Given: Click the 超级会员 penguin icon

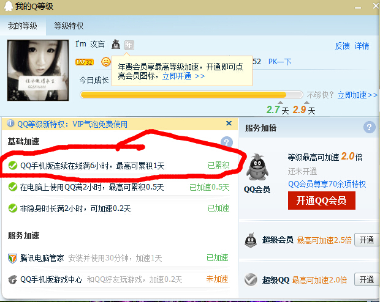Looking at the screenshot, I should coord(251,240).
